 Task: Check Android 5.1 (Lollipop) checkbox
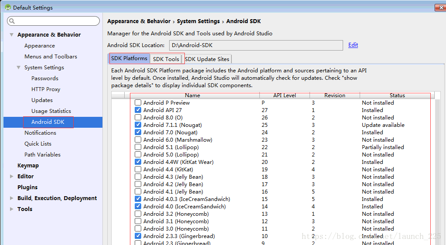[138, 147]
